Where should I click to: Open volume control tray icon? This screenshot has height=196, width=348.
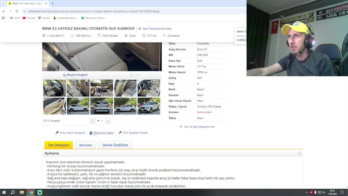click(324, 192)
